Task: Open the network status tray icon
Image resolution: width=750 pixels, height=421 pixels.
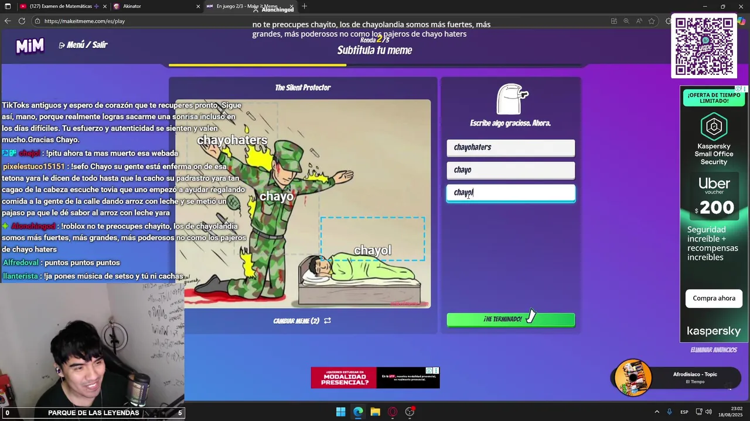Action: (699, 412)
